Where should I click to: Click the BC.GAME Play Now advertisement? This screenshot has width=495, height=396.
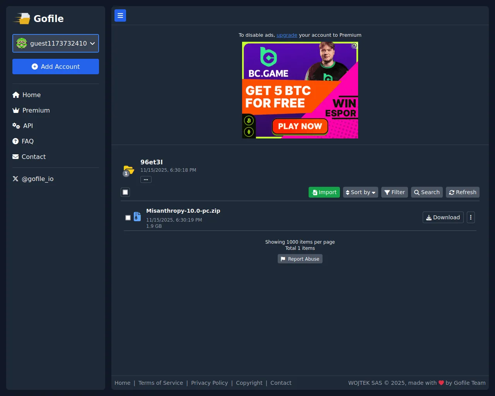[300, 90]
